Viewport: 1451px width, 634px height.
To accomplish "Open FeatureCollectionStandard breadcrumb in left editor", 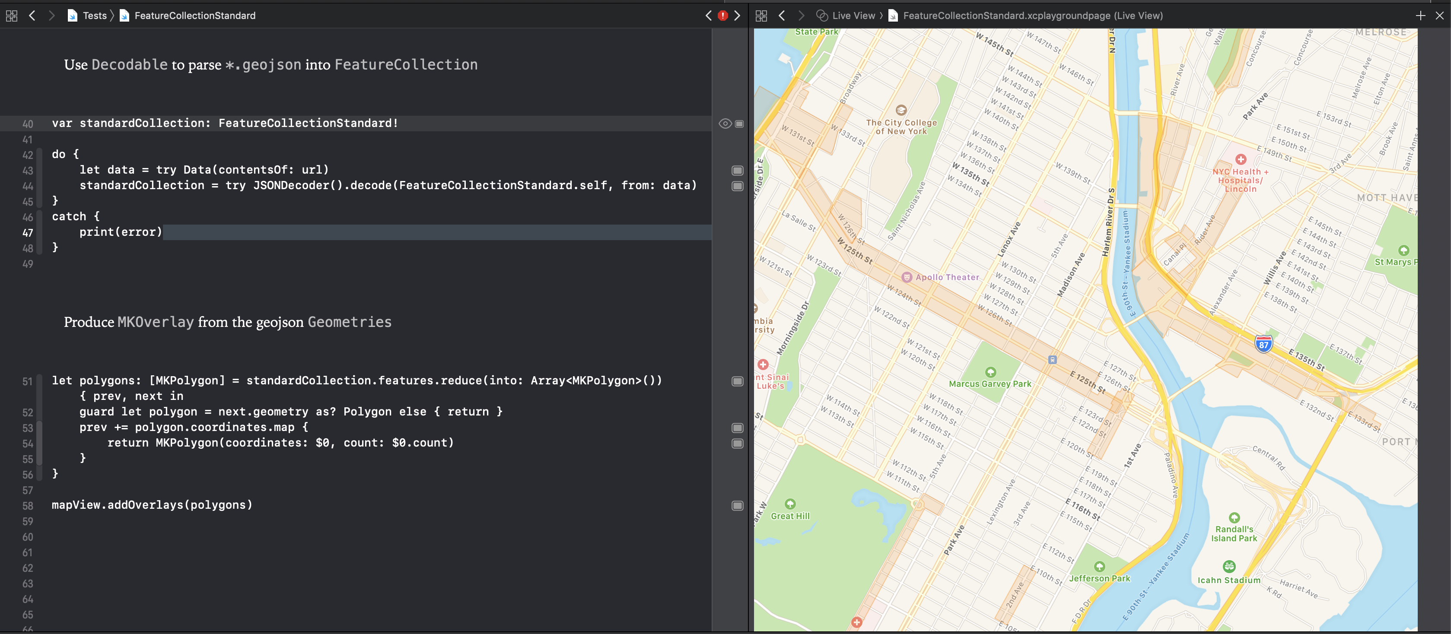I will 194,16.
